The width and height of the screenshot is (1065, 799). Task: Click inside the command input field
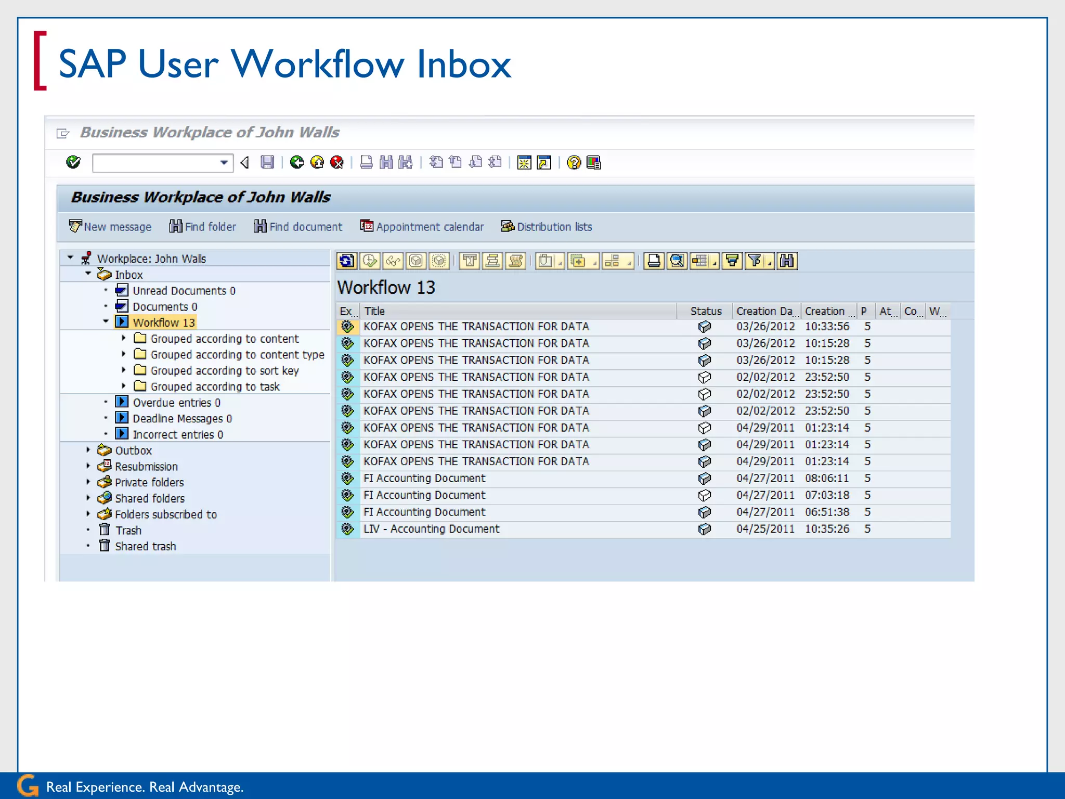tap(155, 163)
